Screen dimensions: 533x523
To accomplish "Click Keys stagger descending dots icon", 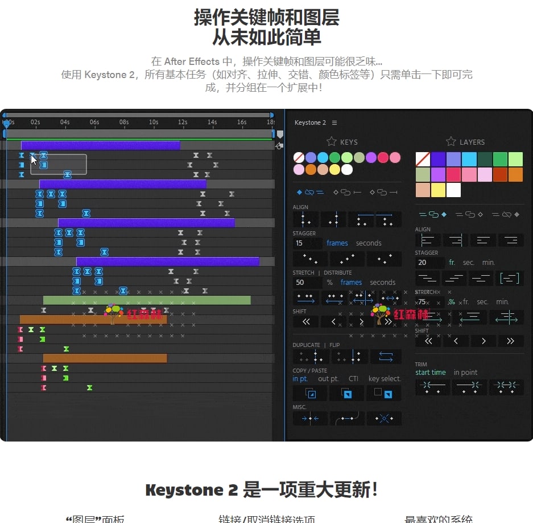I will pyautogui.click(x=310, y=259).
